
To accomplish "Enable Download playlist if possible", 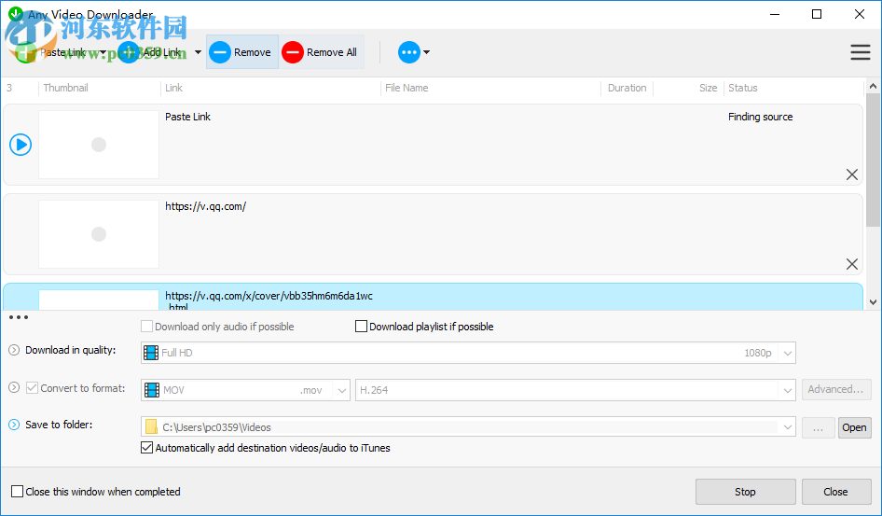I will (361, 327).
